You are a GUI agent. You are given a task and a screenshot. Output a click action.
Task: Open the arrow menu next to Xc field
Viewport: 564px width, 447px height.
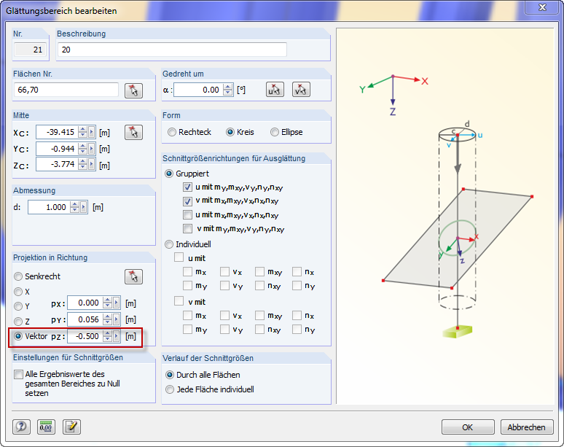click(x=92, y=132)
